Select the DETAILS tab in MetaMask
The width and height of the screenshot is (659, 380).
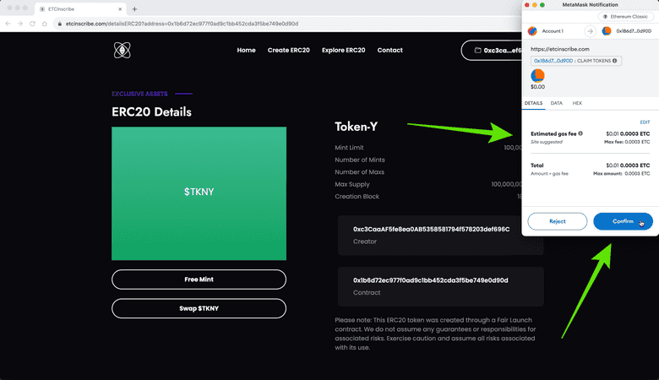point(533,103)
